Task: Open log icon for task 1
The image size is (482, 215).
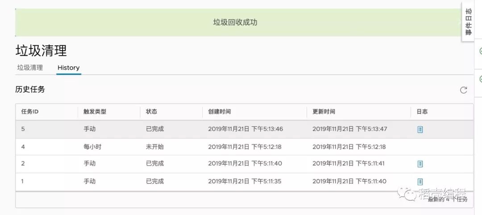Action: [420, 182]
